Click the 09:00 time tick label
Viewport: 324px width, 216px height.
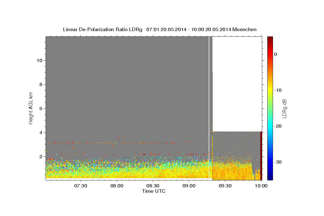pyautogui.click(x=189, y=186)
